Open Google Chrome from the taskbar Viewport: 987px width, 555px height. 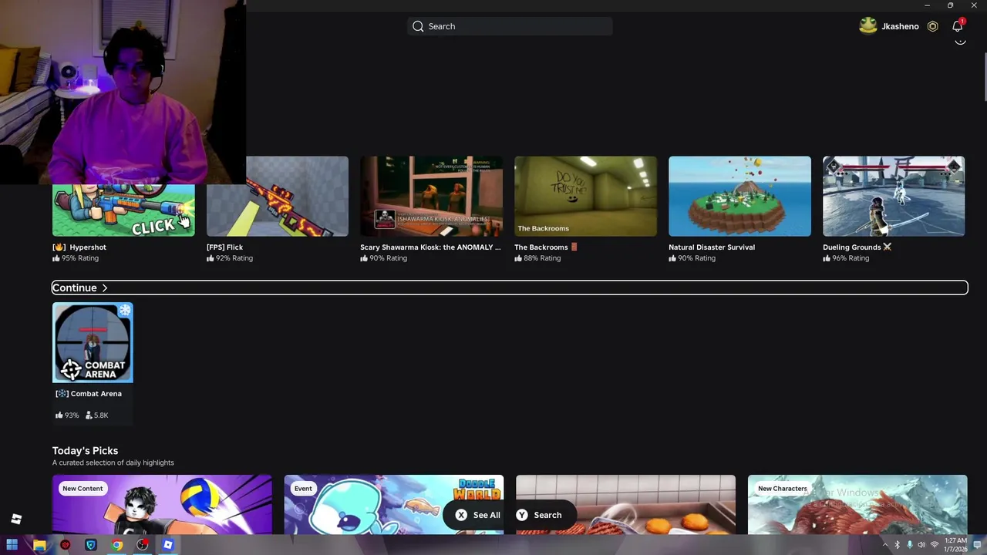point(116,545)
